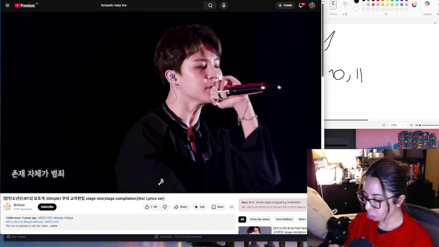This screenshot has height=247, width=439.
Task: Open the YouTube notifications bell
Action: pos(301,5)
